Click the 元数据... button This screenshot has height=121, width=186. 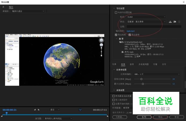pos(120,117)
